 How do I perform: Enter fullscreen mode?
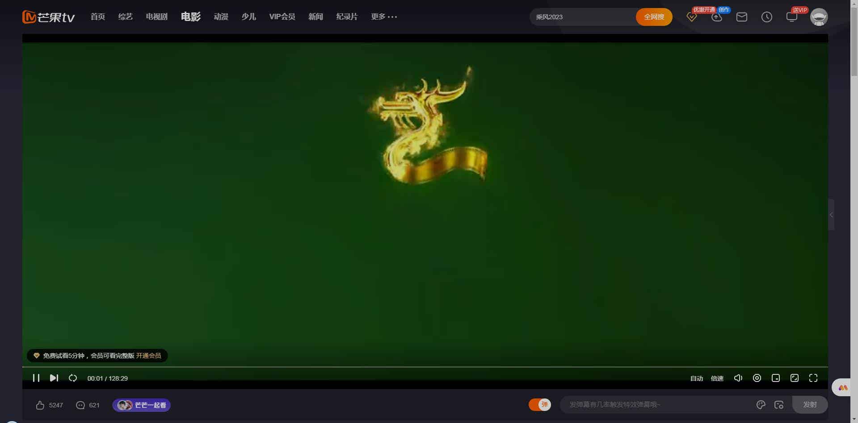click(x=813, y=378)
